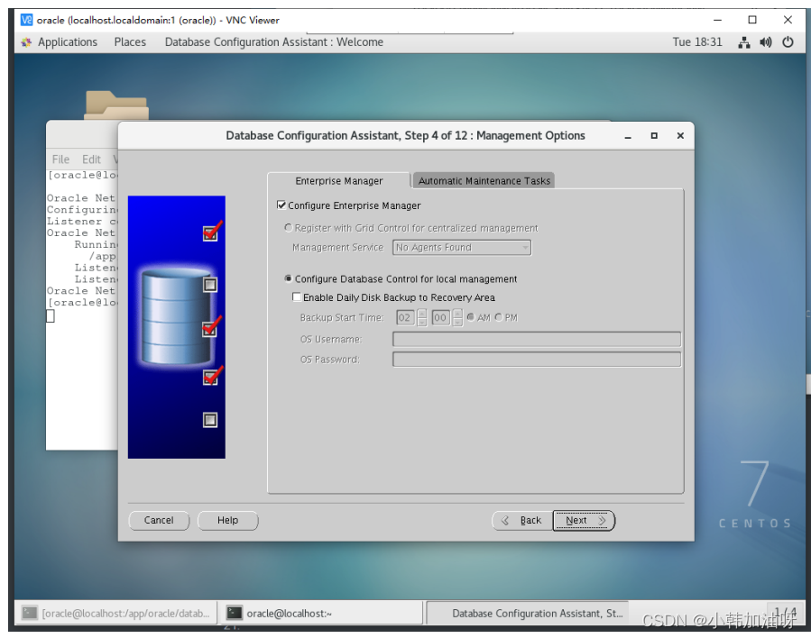Select Database Configuration Assistant taskbar entry
The image size is (811, 638).
pyautogui.click(x=528, y=613)
